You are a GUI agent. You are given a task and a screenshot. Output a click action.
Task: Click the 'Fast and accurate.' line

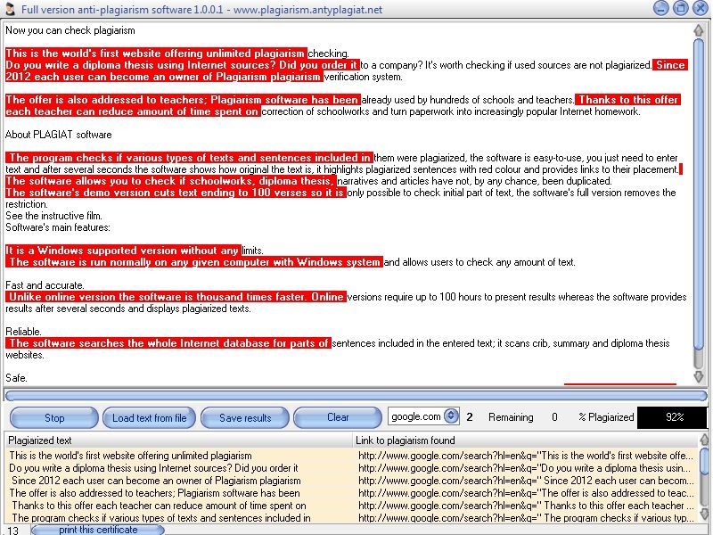coord(45,285)
